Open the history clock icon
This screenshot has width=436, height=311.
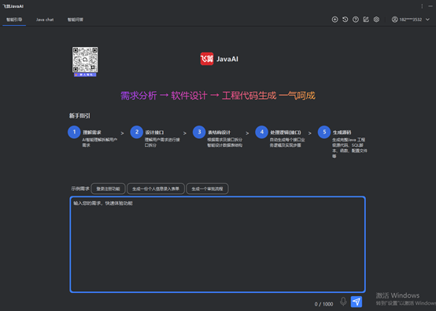click(x=345, y=20)
